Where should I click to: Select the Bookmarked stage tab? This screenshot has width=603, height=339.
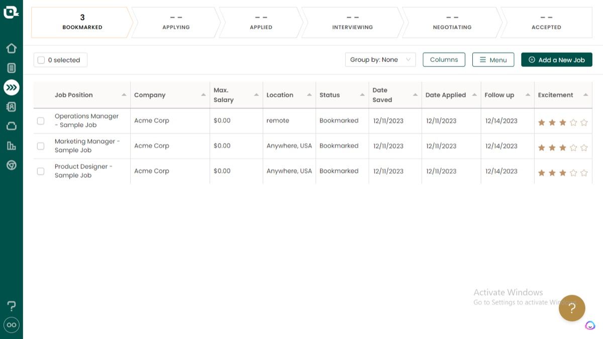82,23
